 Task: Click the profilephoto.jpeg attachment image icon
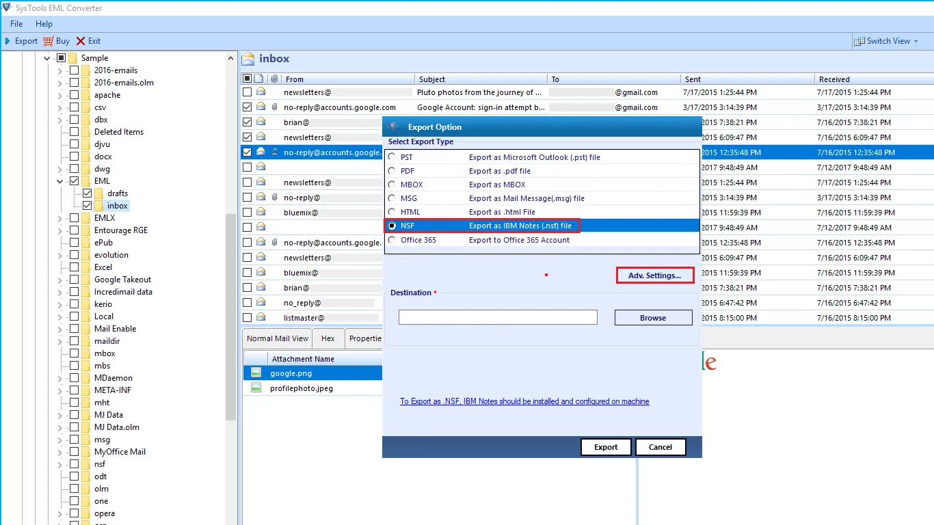tap(256, 388)
